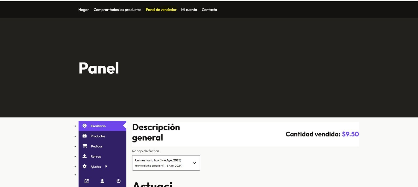The width and height of the screenshot is (418, 187).
Task: Click the Retiros upload icon
Action: pyautogui.click(x=85, y=156)
